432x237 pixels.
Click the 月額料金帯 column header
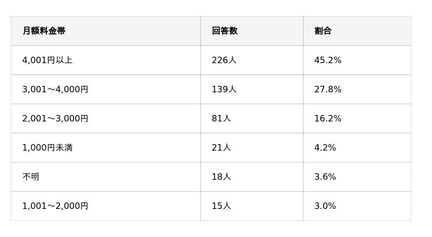click(44, 31)
